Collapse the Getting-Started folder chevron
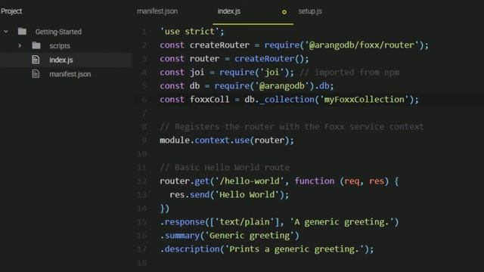484x272 pixels. (x=6, y=32)
